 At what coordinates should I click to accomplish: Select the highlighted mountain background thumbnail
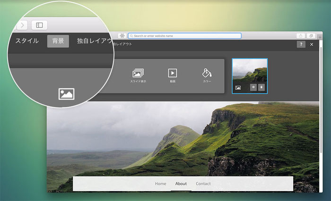coord(250,76)
